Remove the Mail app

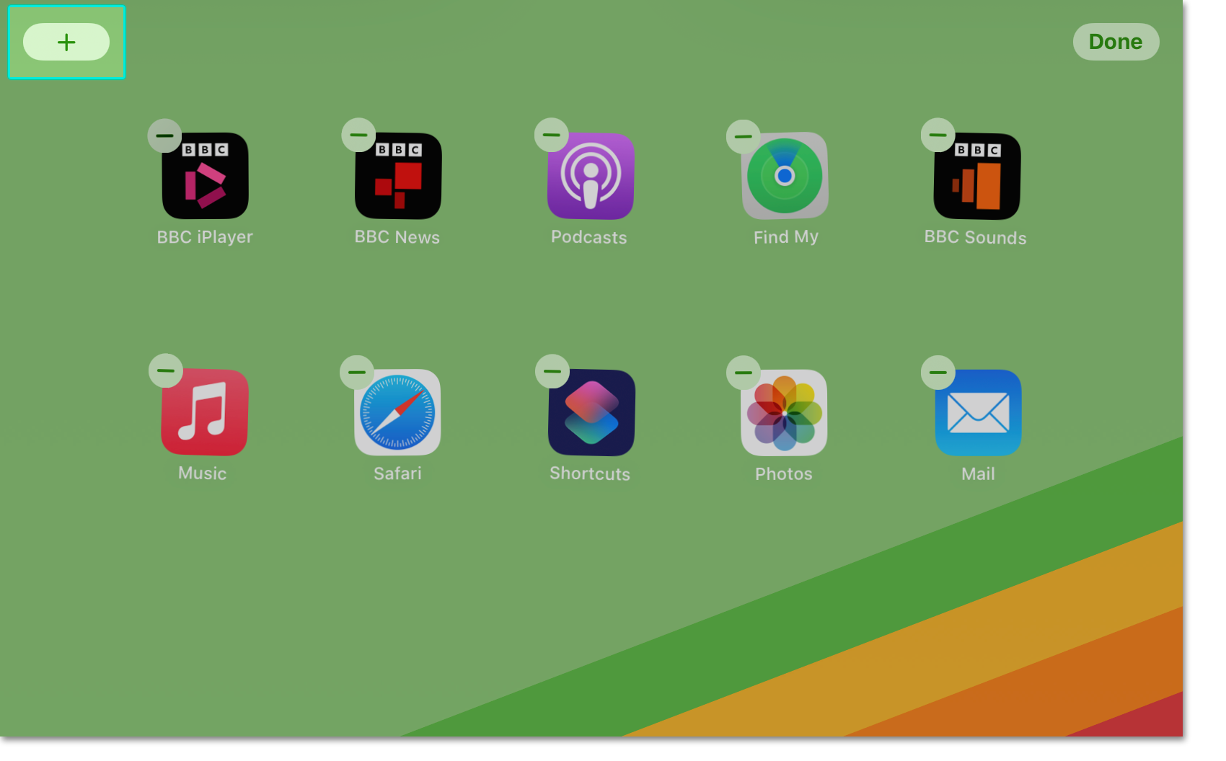click(x=938, y=371)
